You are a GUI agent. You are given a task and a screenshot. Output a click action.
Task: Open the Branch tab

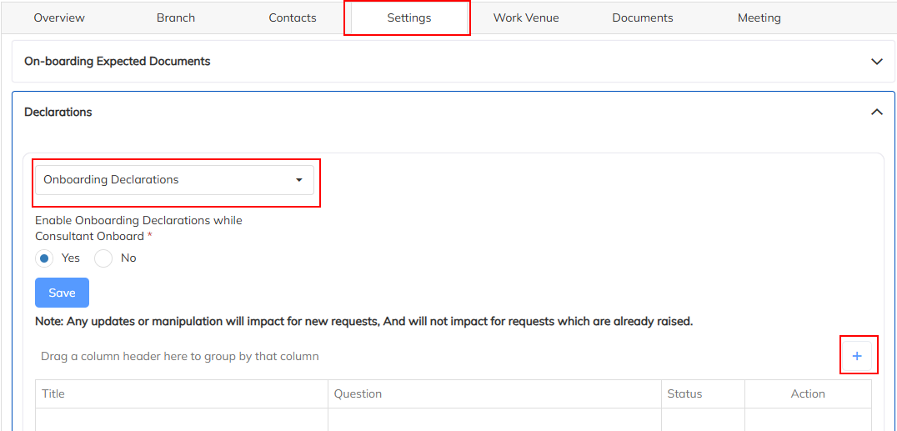[175, 18]
